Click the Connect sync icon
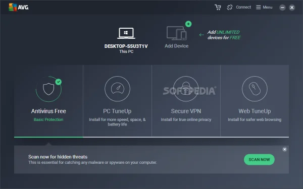 [230, 8]
